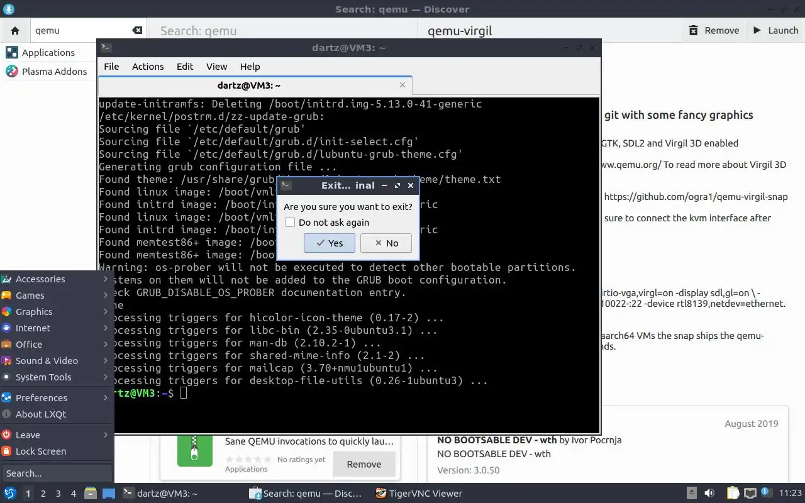Click the 'No ratings yet' label

(301, 460)
